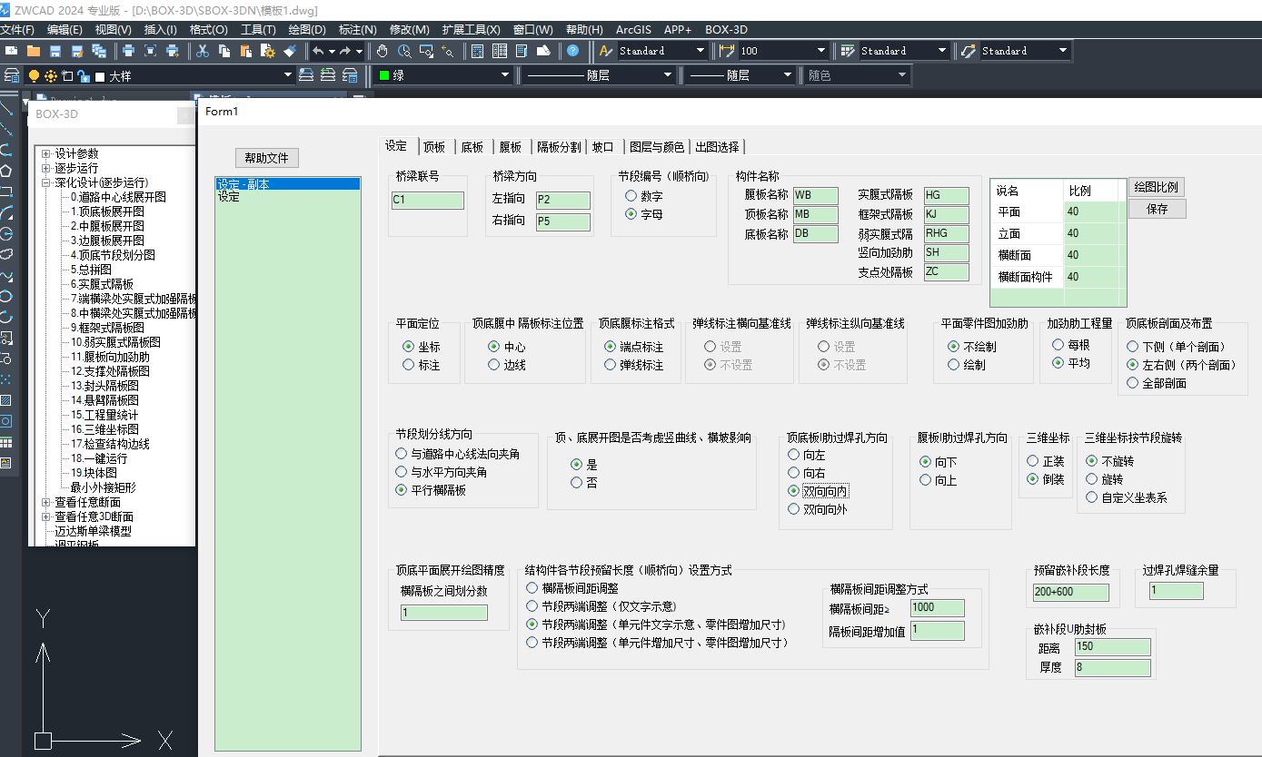Click the Undo arrow icon

(318, 51)
